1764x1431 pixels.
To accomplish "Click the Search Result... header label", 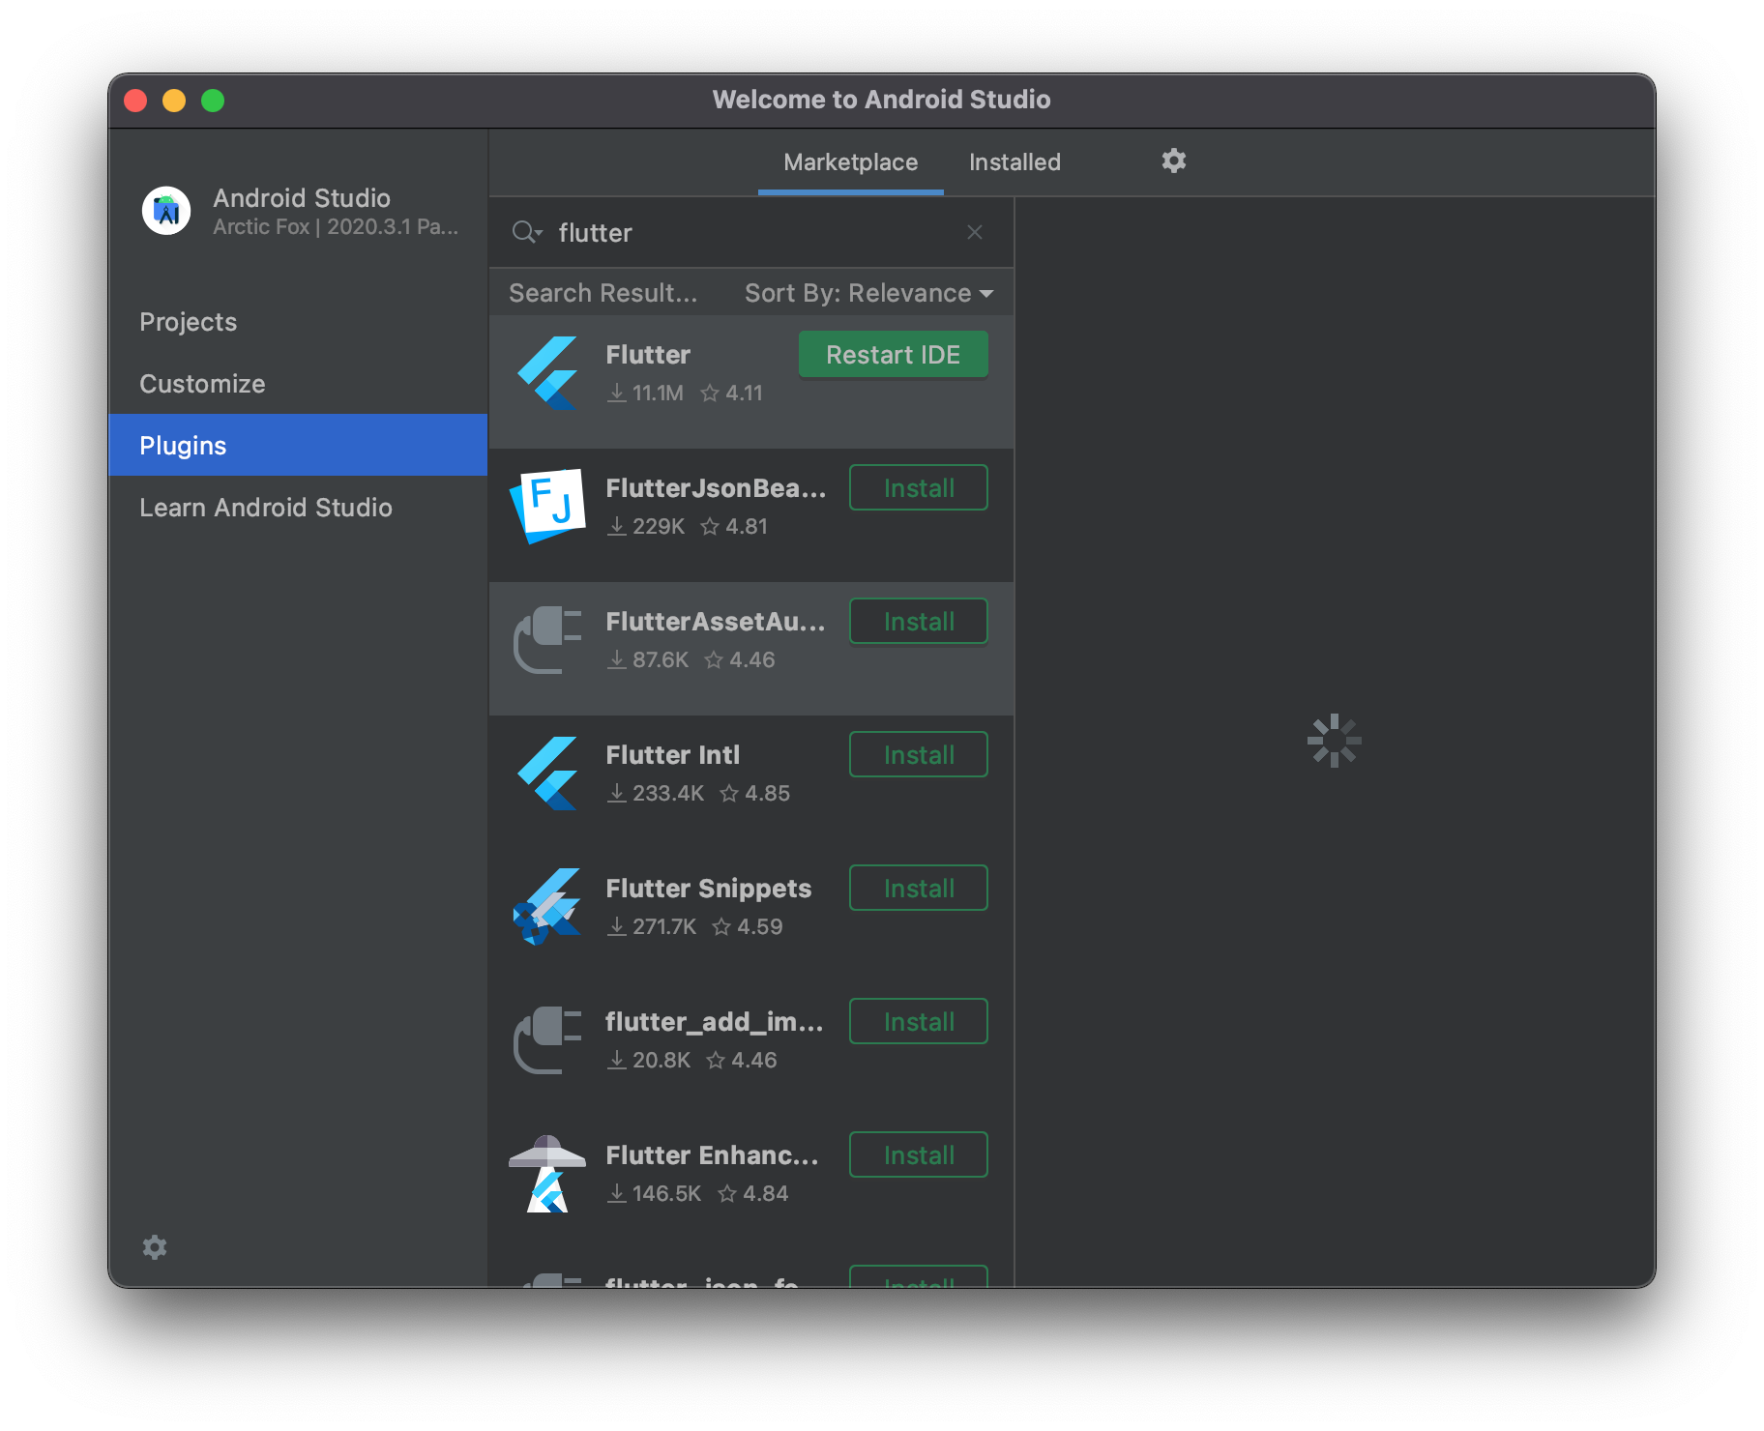I will (603, 293).
